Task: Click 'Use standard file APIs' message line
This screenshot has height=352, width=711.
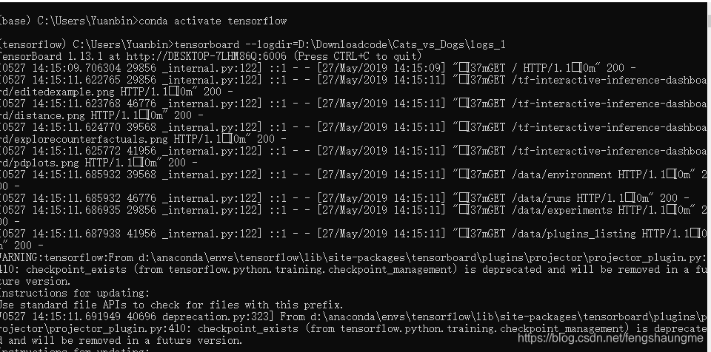Action: point(170,305)
